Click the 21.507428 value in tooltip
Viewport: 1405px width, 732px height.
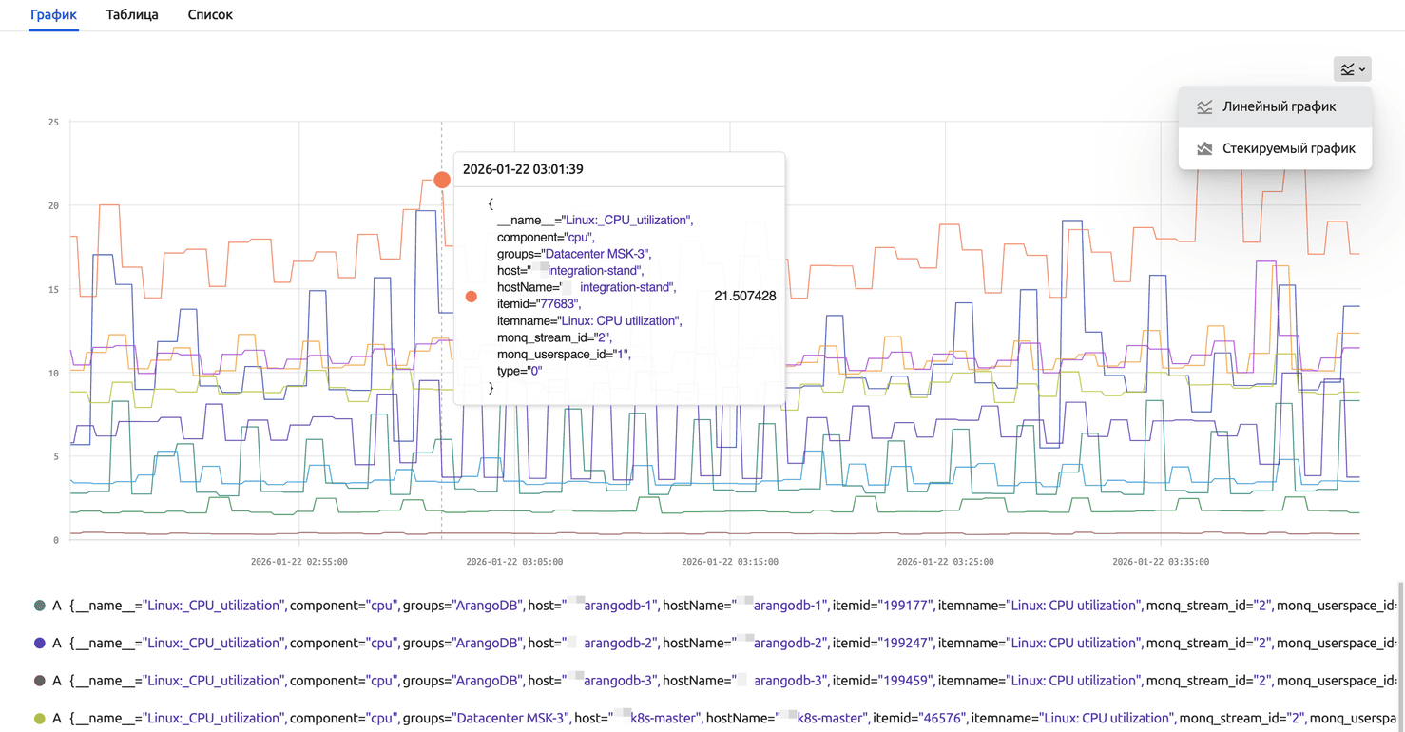tap(744, 297)
